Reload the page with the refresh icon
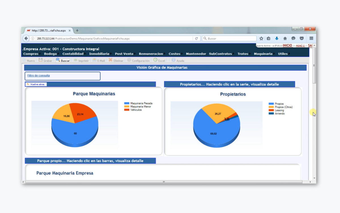Screen dimensions: 340x213 point(196,39)
